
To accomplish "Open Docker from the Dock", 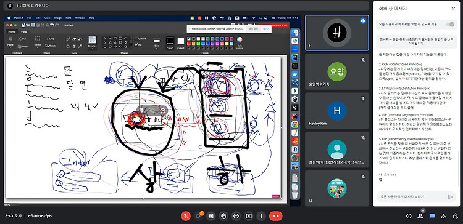I will click(294, 74).
